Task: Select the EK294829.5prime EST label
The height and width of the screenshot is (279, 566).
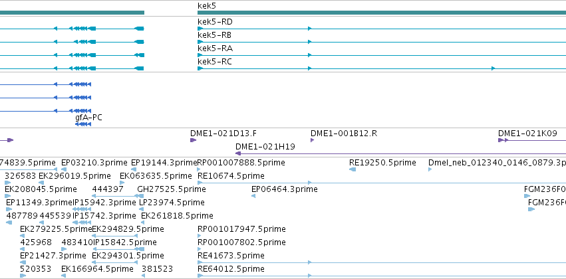Action: click(128, 229)
